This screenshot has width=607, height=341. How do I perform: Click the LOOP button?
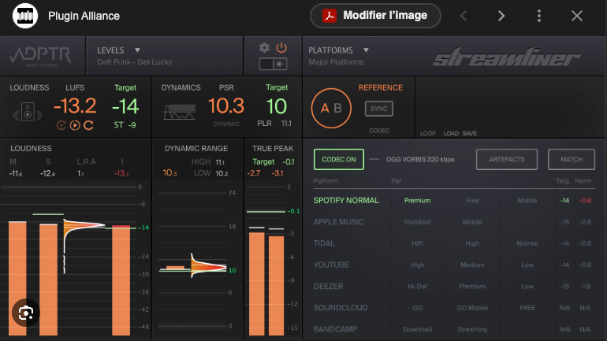pos(428,133)
